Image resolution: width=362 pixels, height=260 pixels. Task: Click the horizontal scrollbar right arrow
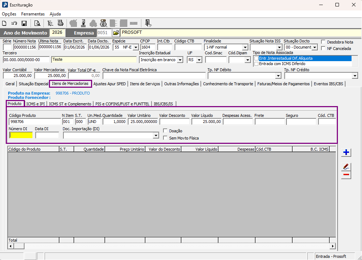pyautogui.click(x=333, y=246)
